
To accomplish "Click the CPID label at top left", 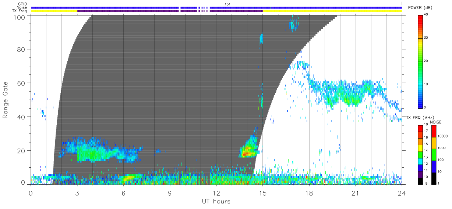I will pos(22,4).
